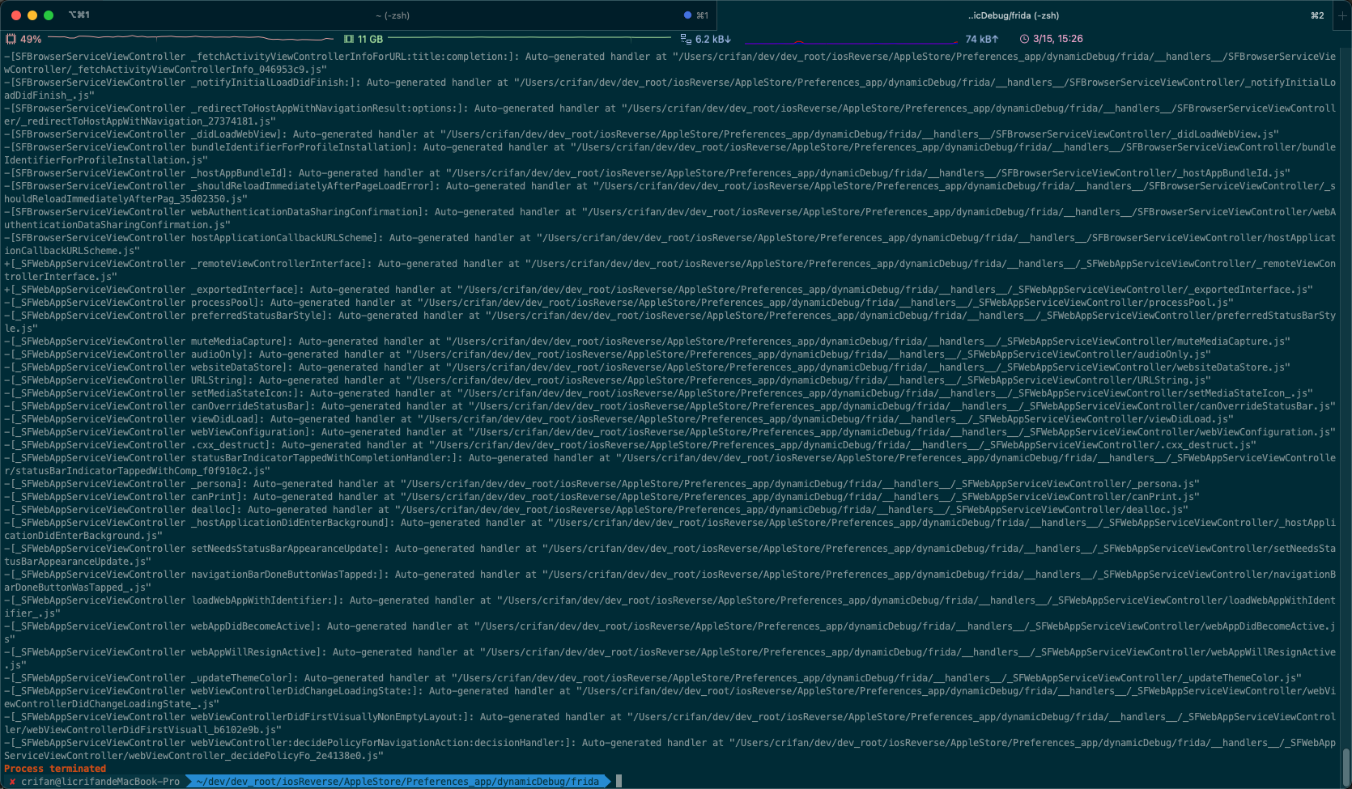Click the "setNeedsStatusBarAppearanceUpdate" handler output line

pyautogui.click(x=670, y=555)
